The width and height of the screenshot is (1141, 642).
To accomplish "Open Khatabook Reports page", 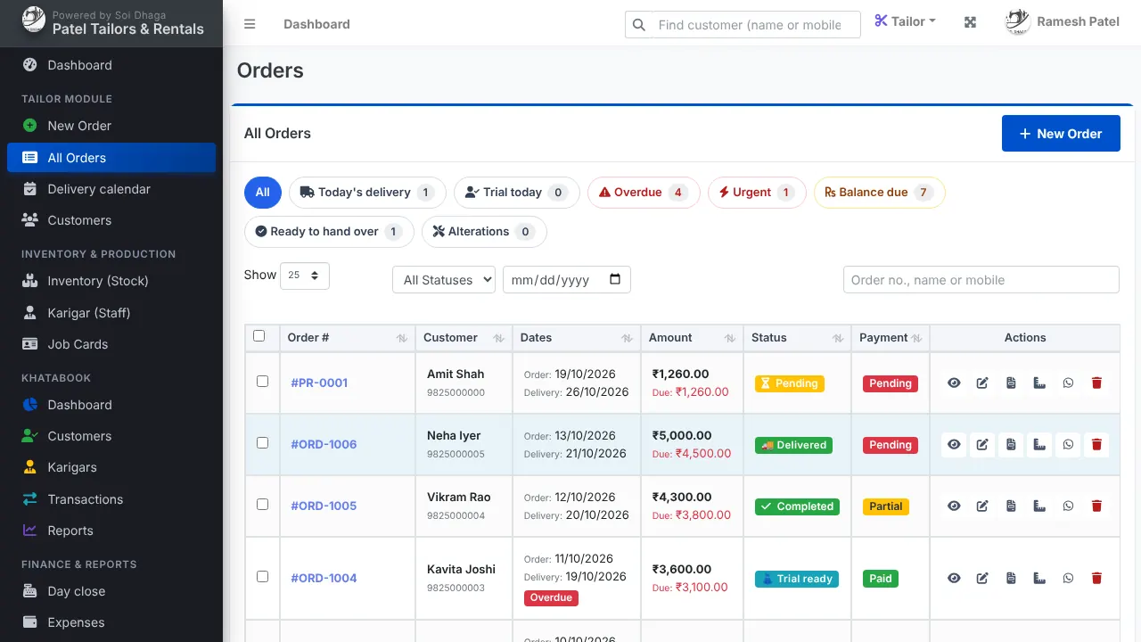I will [111, 531].
